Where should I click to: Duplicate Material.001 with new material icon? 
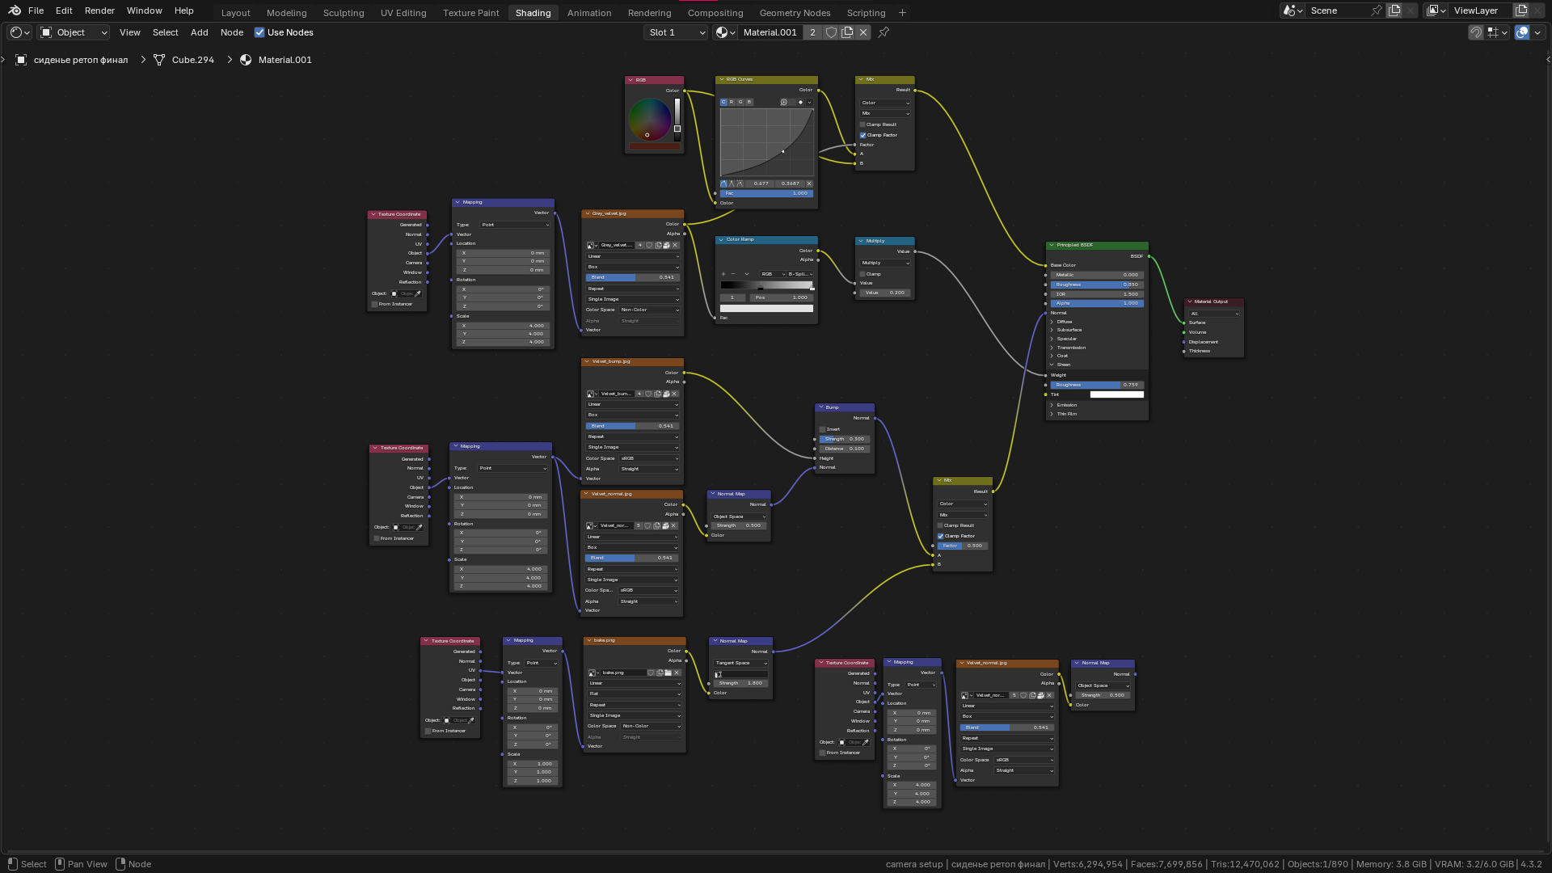[x=847, y=32]
